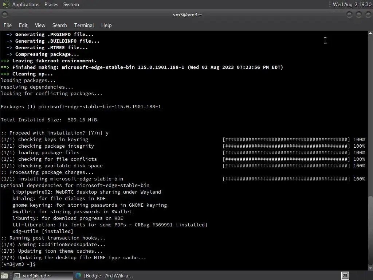Click the 'Cleaning up...' line
This screenshot has width=373, height=280.
tap(27, 74)
